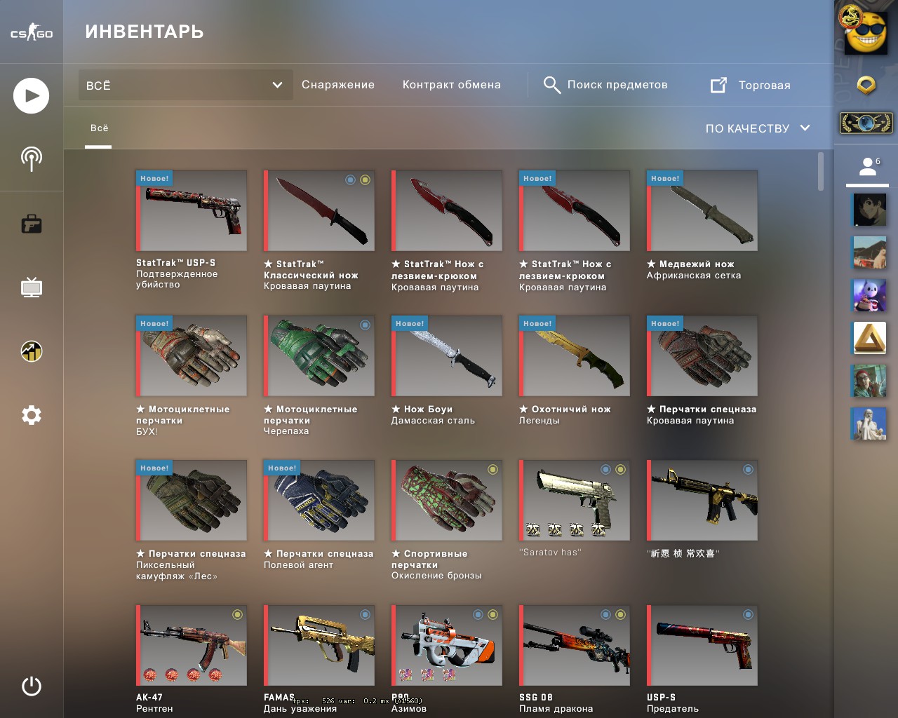
Task: Click the Play button icon in sidebar
Action: (31, 95)
